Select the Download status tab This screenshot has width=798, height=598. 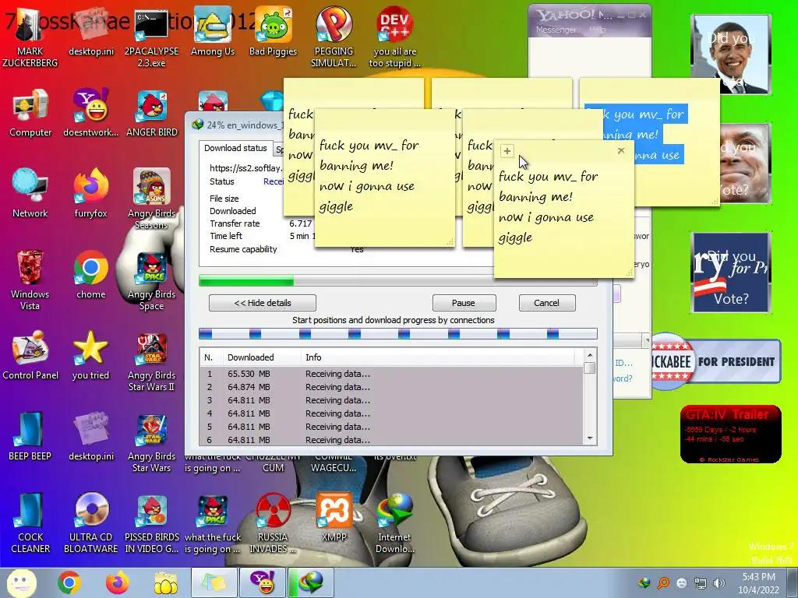[235, 148]
